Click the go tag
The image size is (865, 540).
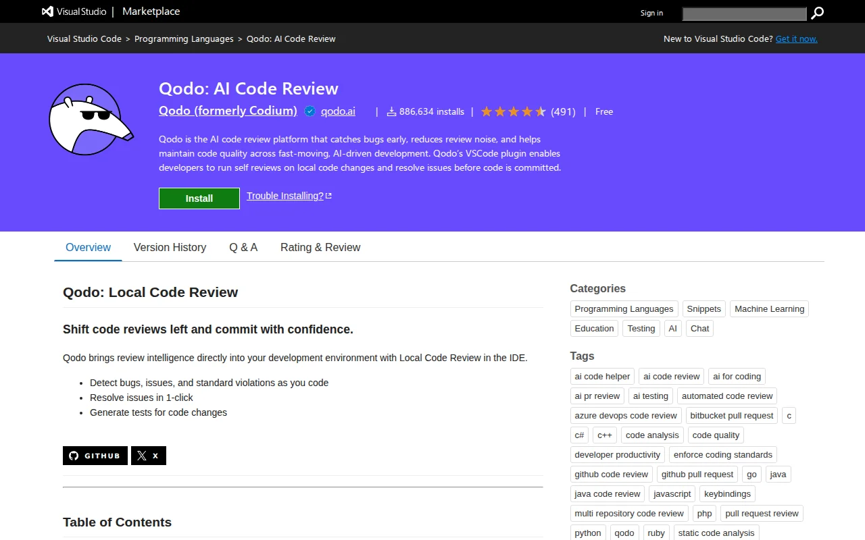click(751, 475)
